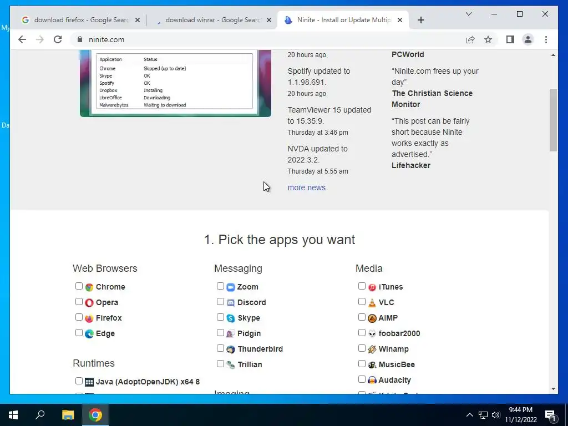Click the Winamp app icon
568x426 pixels.
click(372, 349)
